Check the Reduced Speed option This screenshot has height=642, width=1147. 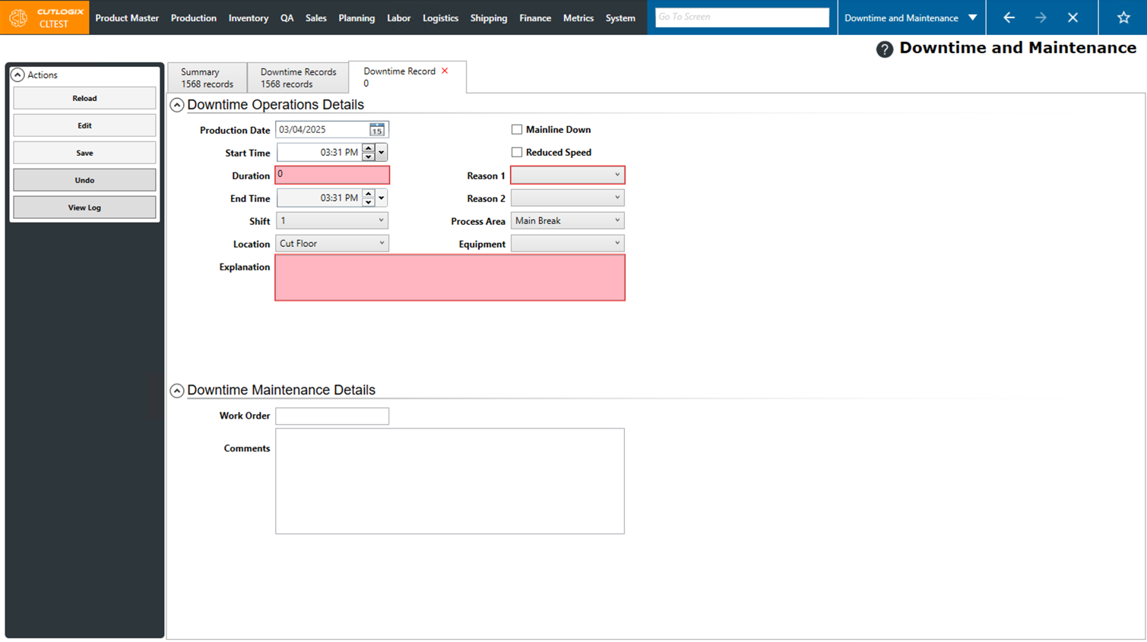click(x=517, y=153)
